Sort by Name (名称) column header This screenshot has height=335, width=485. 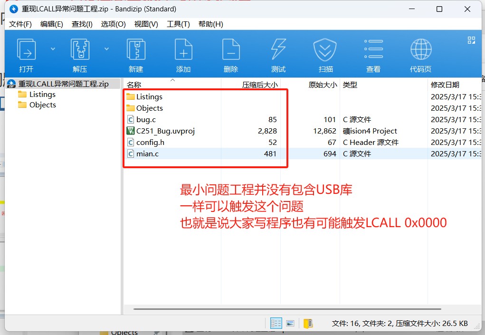pyautogui.click(x=172, y=85)
